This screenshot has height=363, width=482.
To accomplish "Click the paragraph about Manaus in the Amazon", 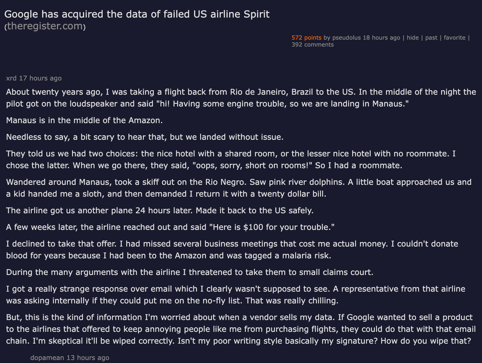I will point(84,120).
